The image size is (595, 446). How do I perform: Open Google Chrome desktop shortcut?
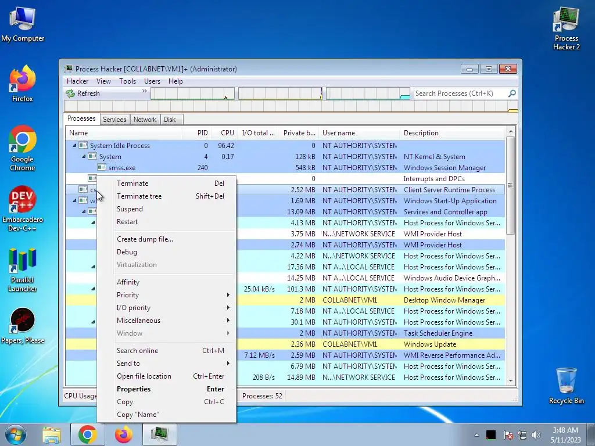[23, 148]
